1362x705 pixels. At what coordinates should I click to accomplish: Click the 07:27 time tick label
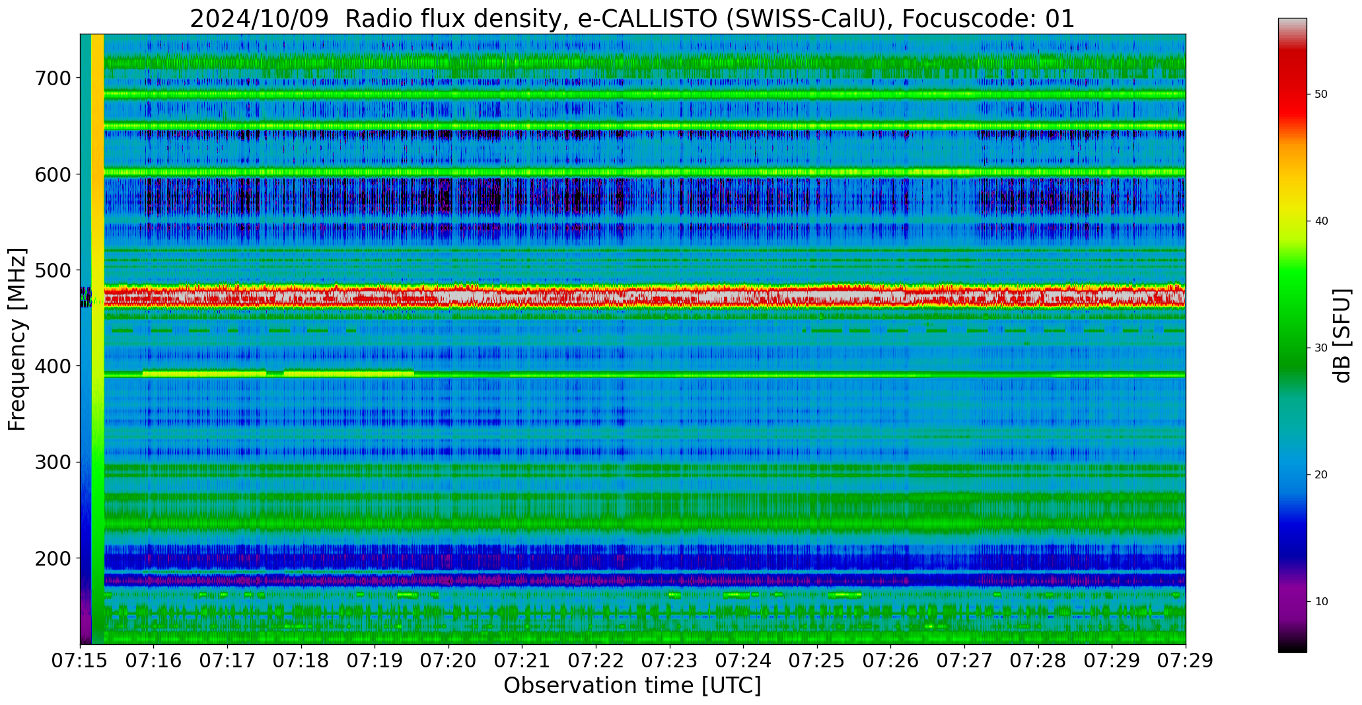964,661
